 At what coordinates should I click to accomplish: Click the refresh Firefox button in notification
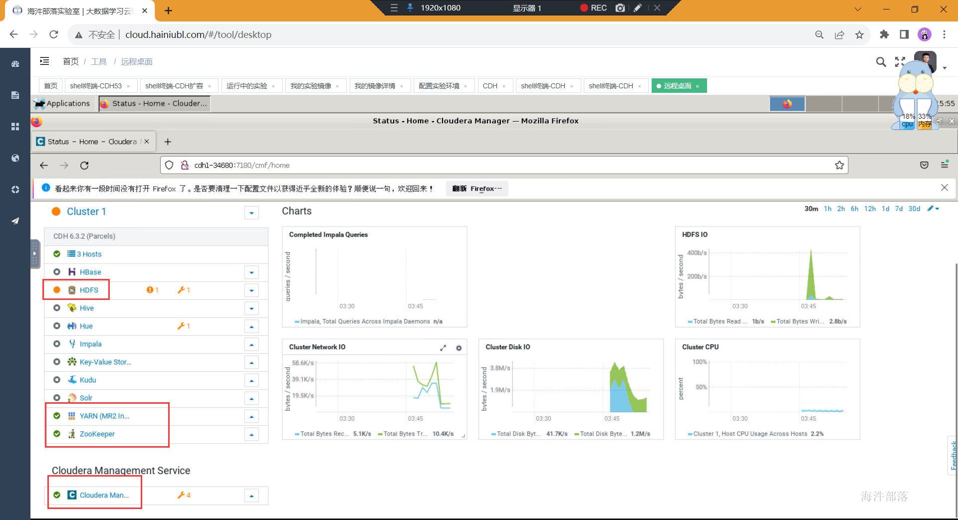pyautogui.click(x=477, y=189)
